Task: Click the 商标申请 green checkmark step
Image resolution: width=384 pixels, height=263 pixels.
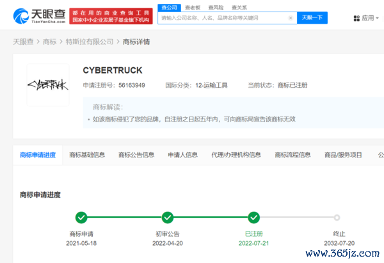Action: click(81, 218)
